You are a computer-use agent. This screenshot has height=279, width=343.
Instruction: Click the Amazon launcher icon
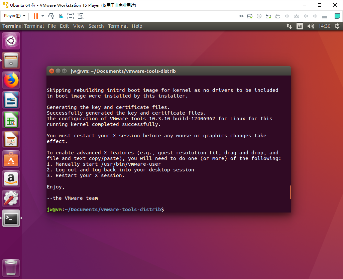pyautogui.click(x=11, y=179)
